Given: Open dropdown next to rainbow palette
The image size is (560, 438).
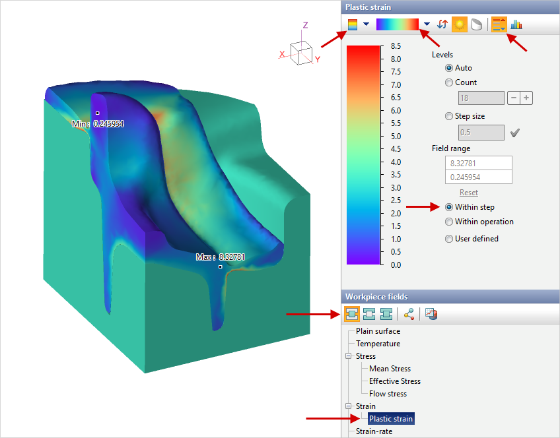Looking at the screenshot, I should (x=427, y=24).
